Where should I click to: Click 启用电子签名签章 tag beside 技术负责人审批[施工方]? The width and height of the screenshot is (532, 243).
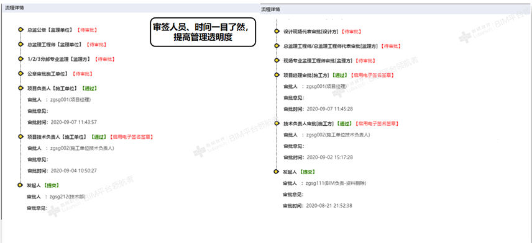377,123
